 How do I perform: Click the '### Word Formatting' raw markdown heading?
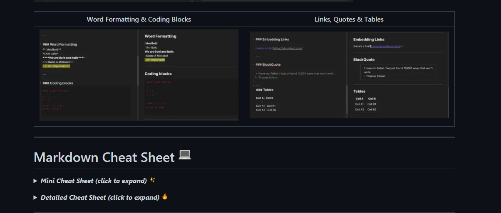tap(60, 44)
